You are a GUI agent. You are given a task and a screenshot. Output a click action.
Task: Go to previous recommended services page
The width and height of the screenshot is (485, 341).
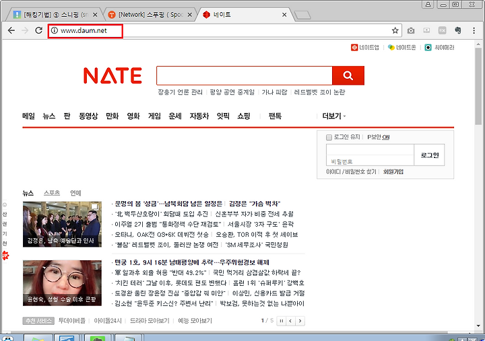click(290, 321)
